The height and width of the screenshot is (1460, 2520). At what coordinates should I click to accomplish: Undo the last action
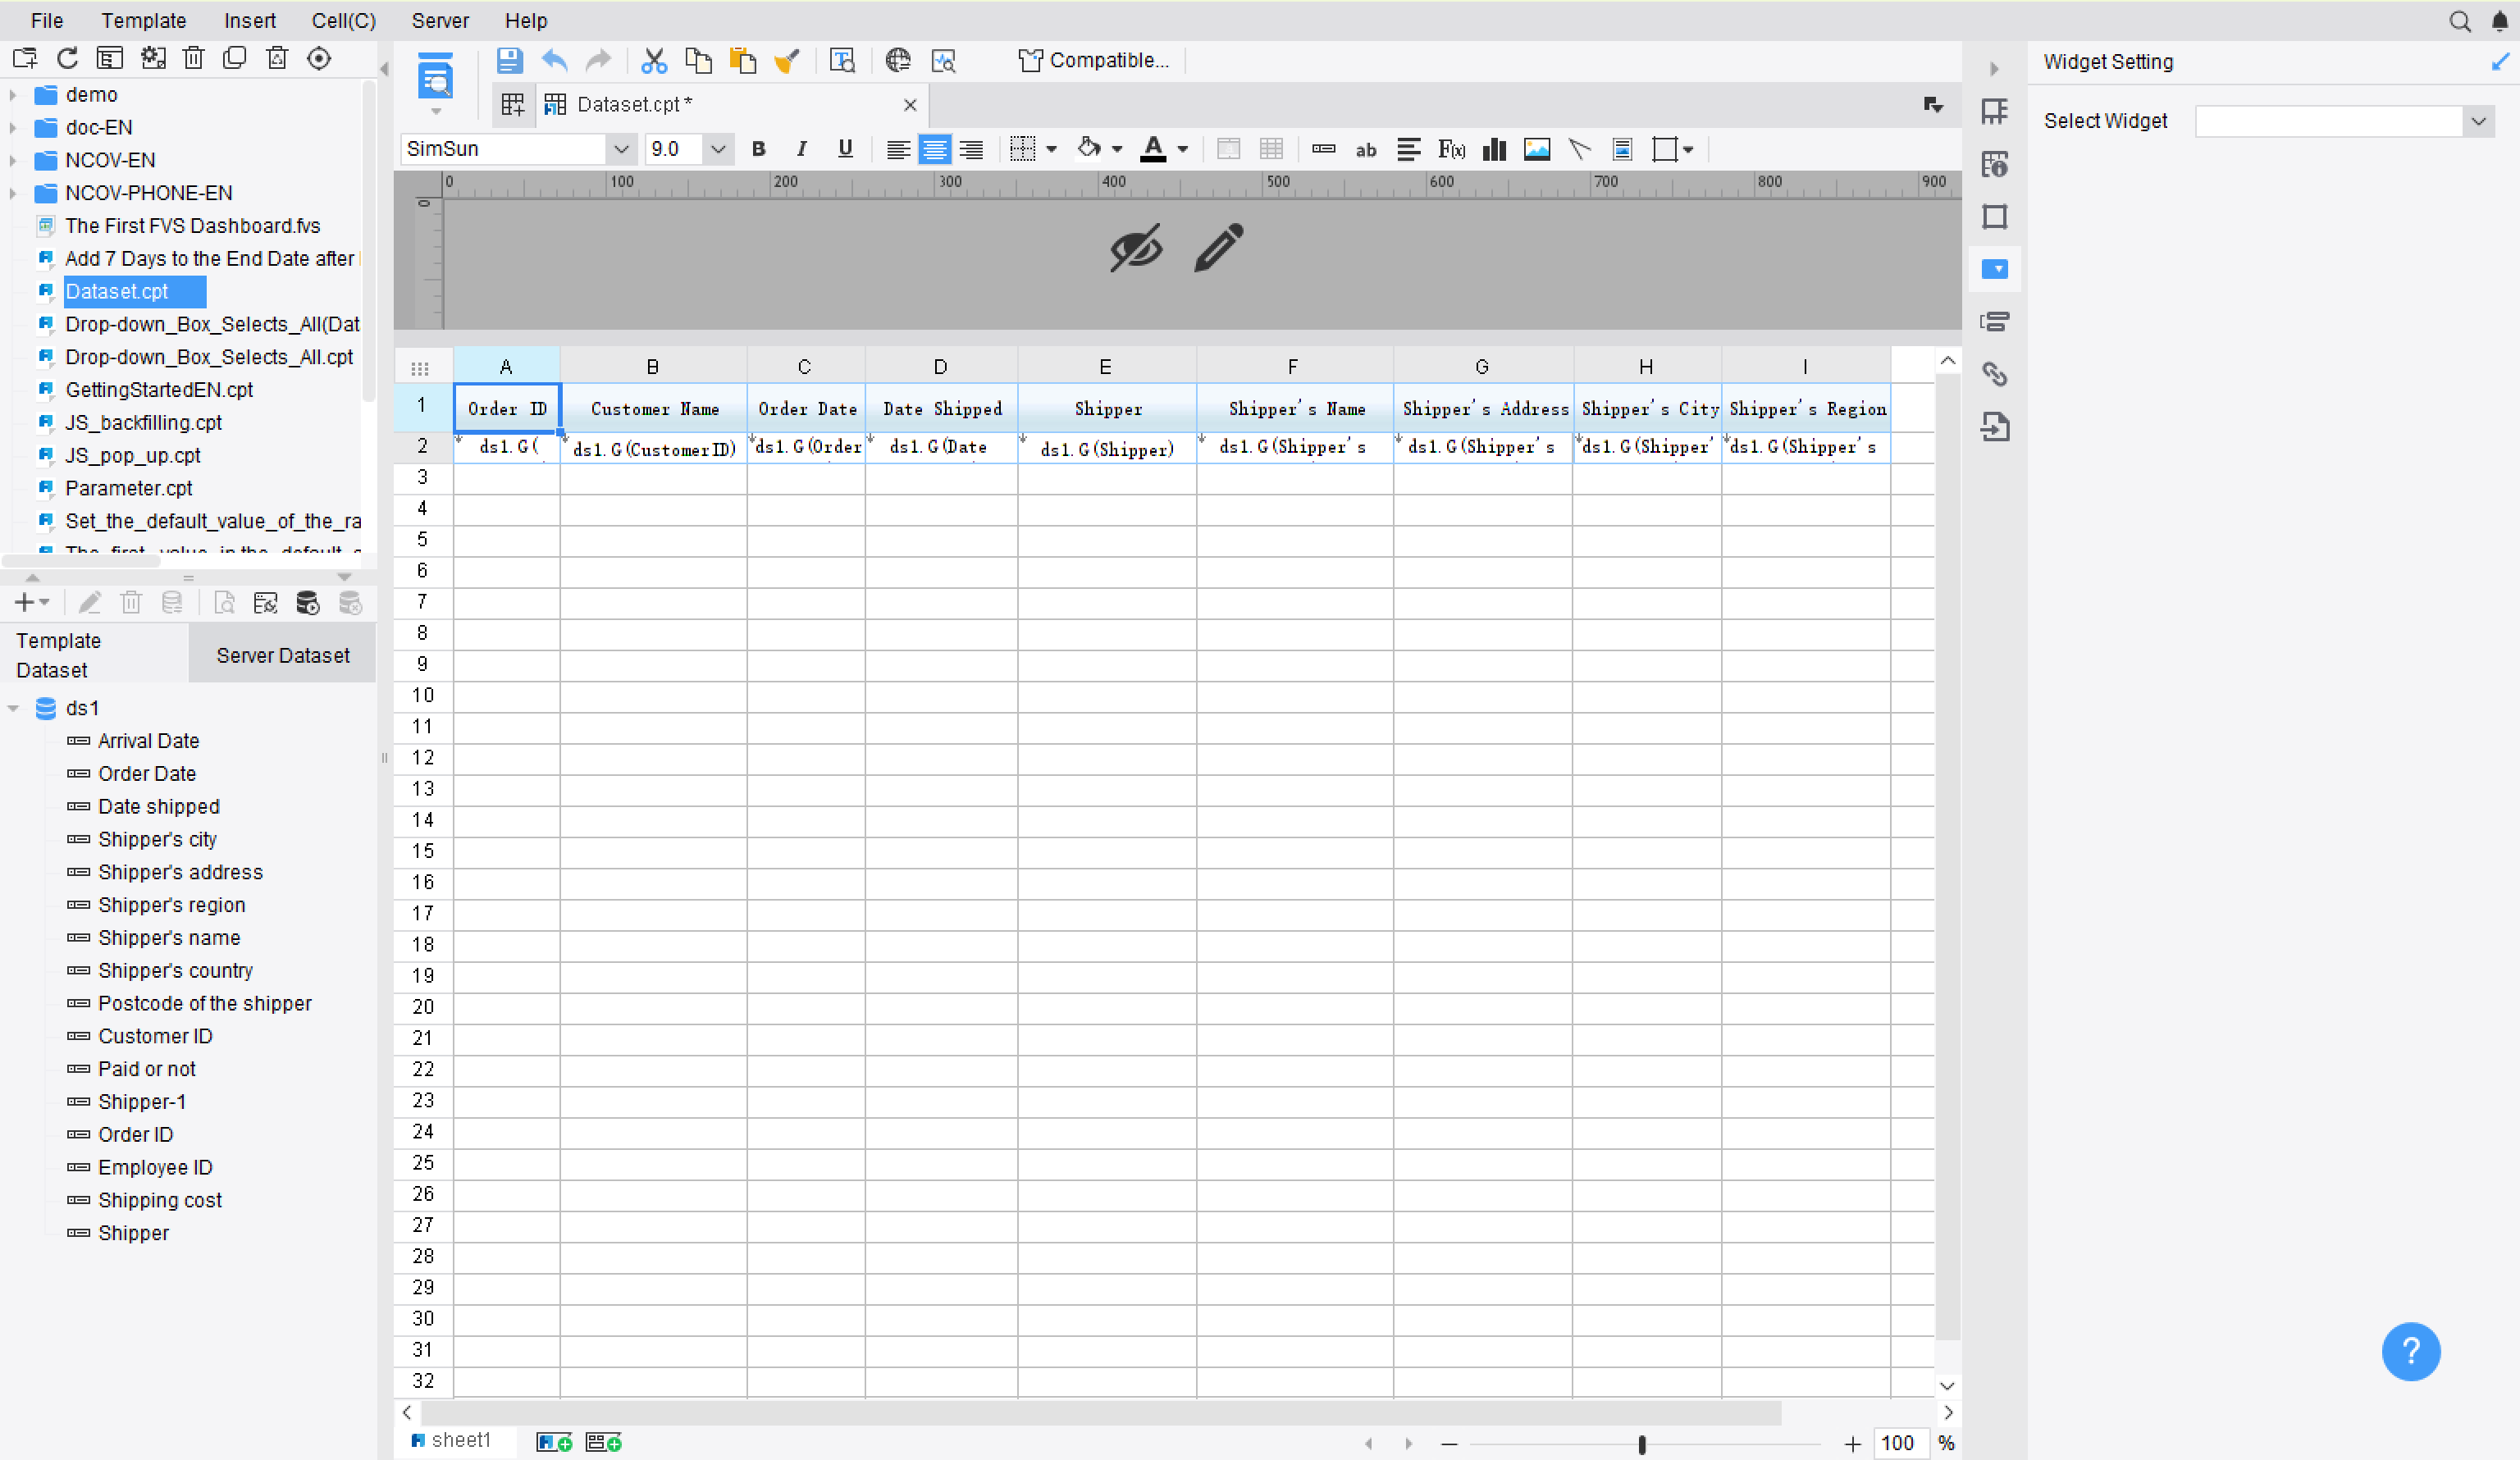555,61
